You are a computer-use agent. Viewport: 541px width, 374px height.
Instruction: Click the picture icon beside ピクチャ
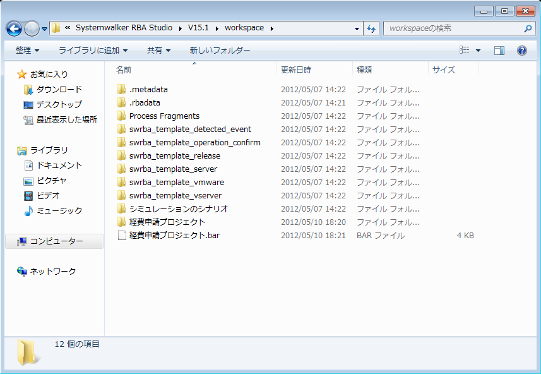(x=28, y=181)
